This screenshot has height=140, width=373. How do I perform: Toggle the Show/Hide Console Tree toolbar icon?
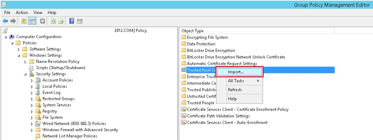click(x=32, y=21)
